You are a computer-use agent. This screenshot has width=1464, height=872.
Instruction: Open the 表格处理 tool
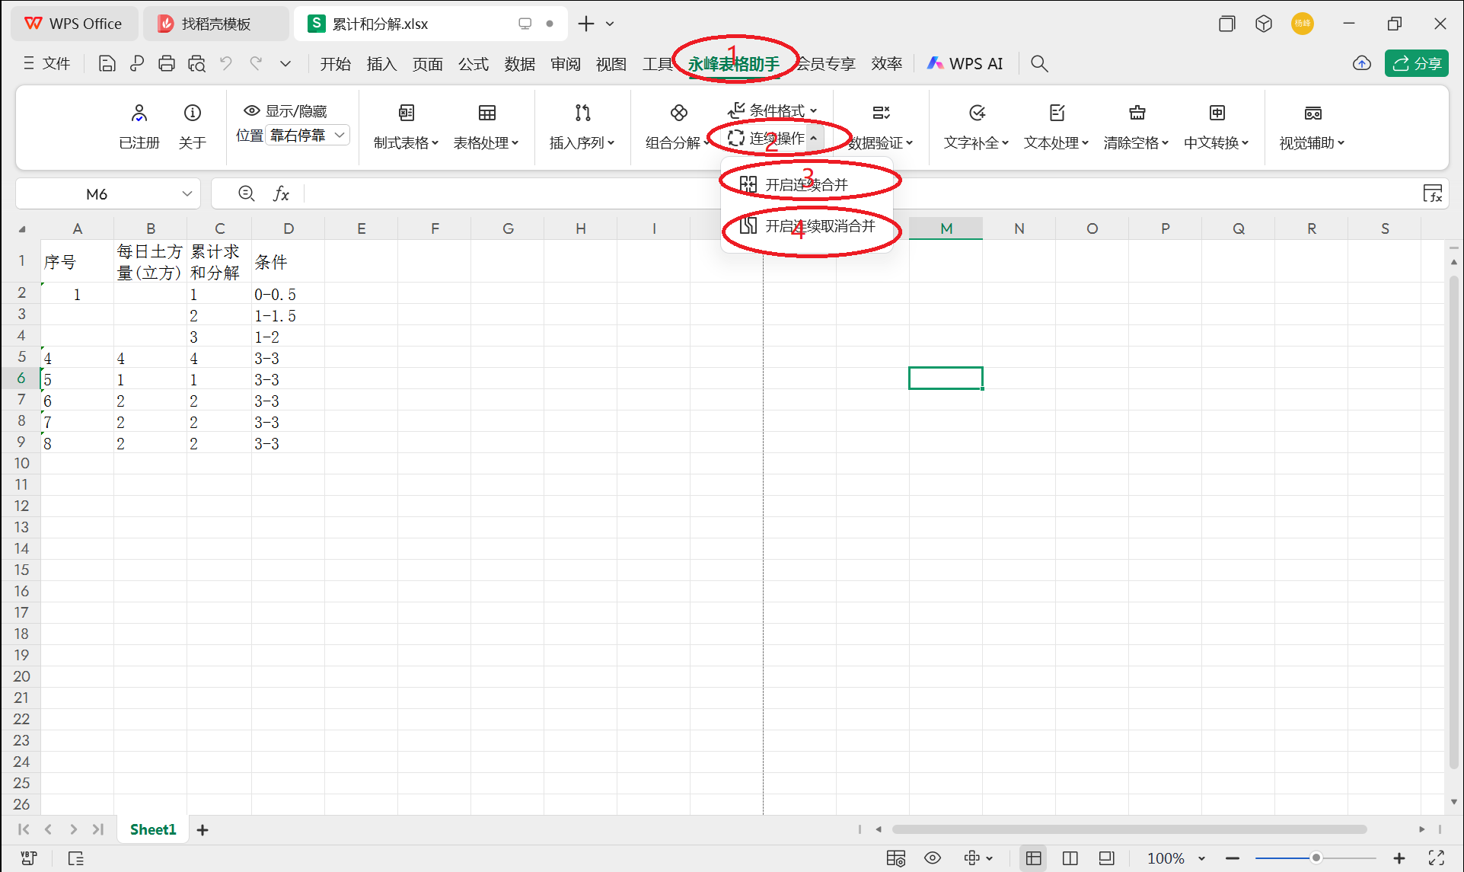coord(486,126)
